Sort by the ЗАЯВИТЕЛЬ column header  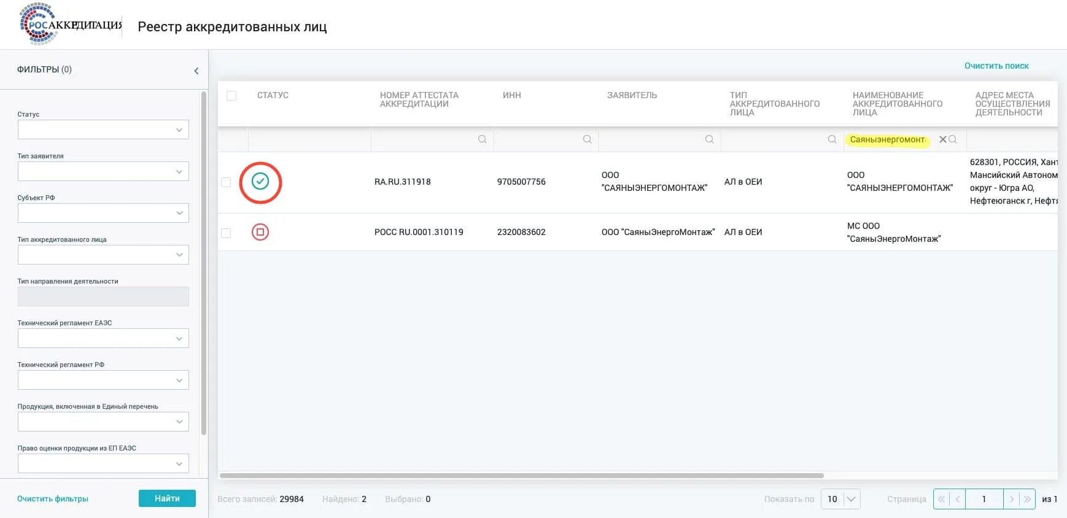[632, 95]
